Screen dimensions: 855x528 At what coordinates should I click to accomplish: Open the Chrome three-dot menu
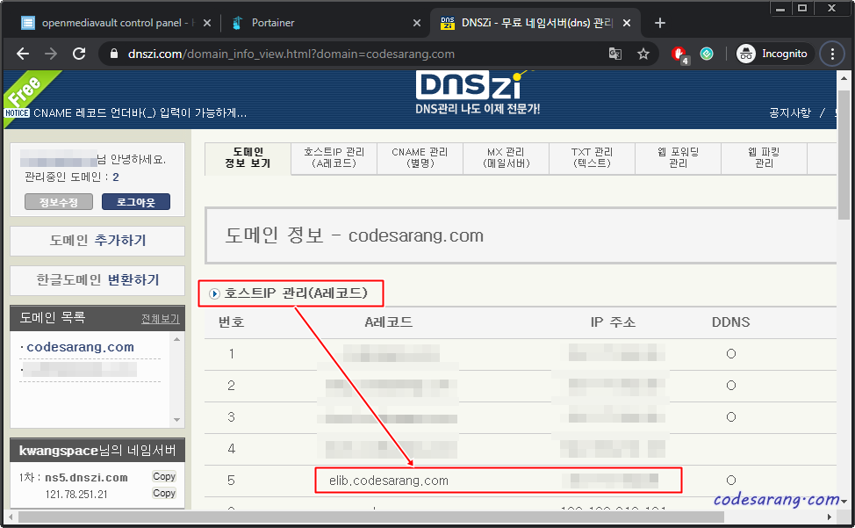(832, 54)
